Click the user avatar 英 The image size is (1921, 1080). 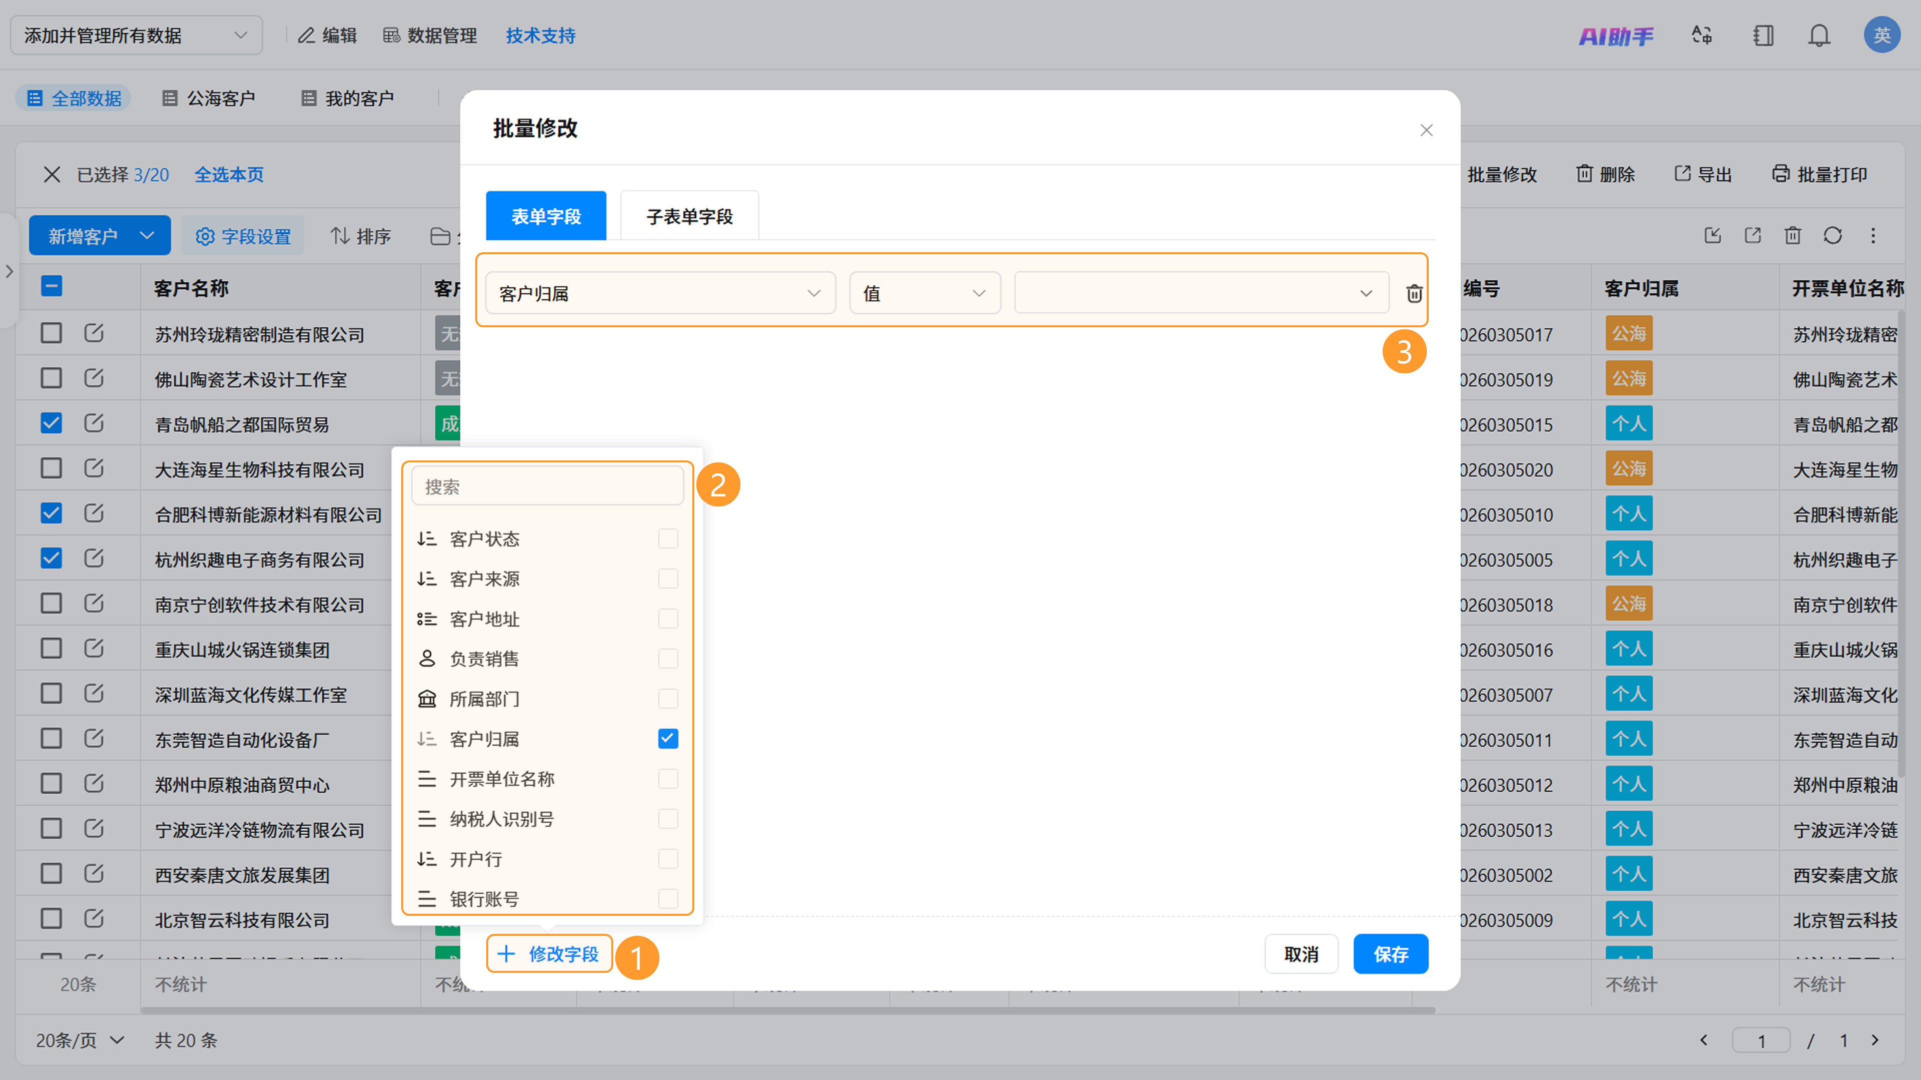coord(1881,35)
